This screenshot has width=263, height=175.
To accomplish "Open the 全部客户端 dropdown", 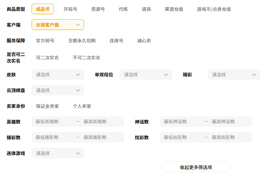I will click(58, 25).
